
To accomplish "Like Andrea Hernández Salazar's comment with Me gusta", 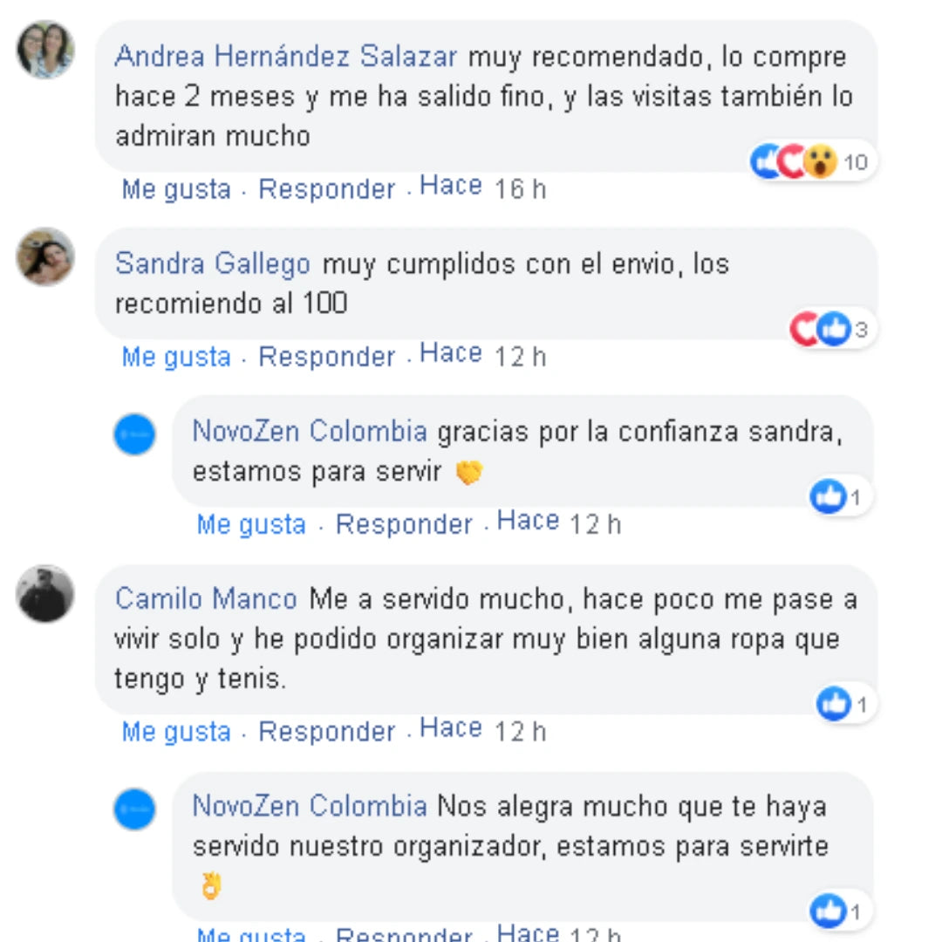I will [176, 188].
